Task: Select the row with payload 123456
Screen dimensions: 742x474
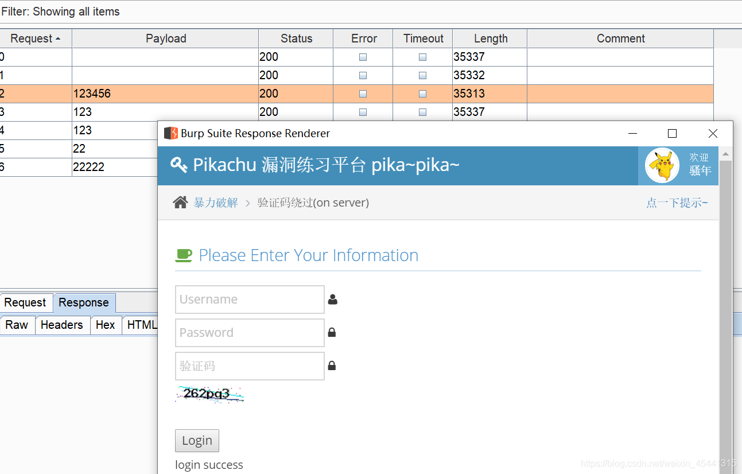Action: [x=356, y=94]
